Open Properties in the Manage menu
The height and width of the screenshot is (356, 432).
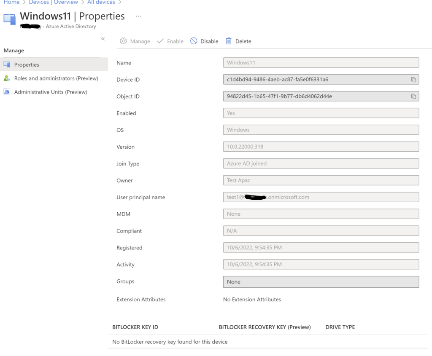point(27,65)
